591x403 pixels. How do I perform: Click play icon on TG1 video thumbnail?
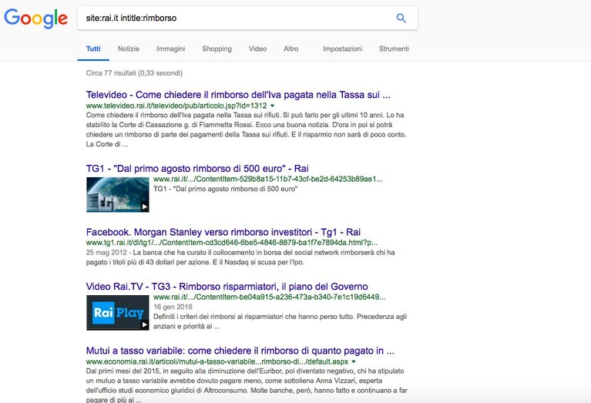(145, 207)
